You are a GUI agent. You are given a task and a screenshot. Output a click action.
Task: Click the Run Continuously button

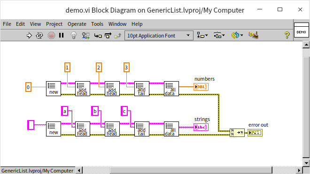point(39,36)
